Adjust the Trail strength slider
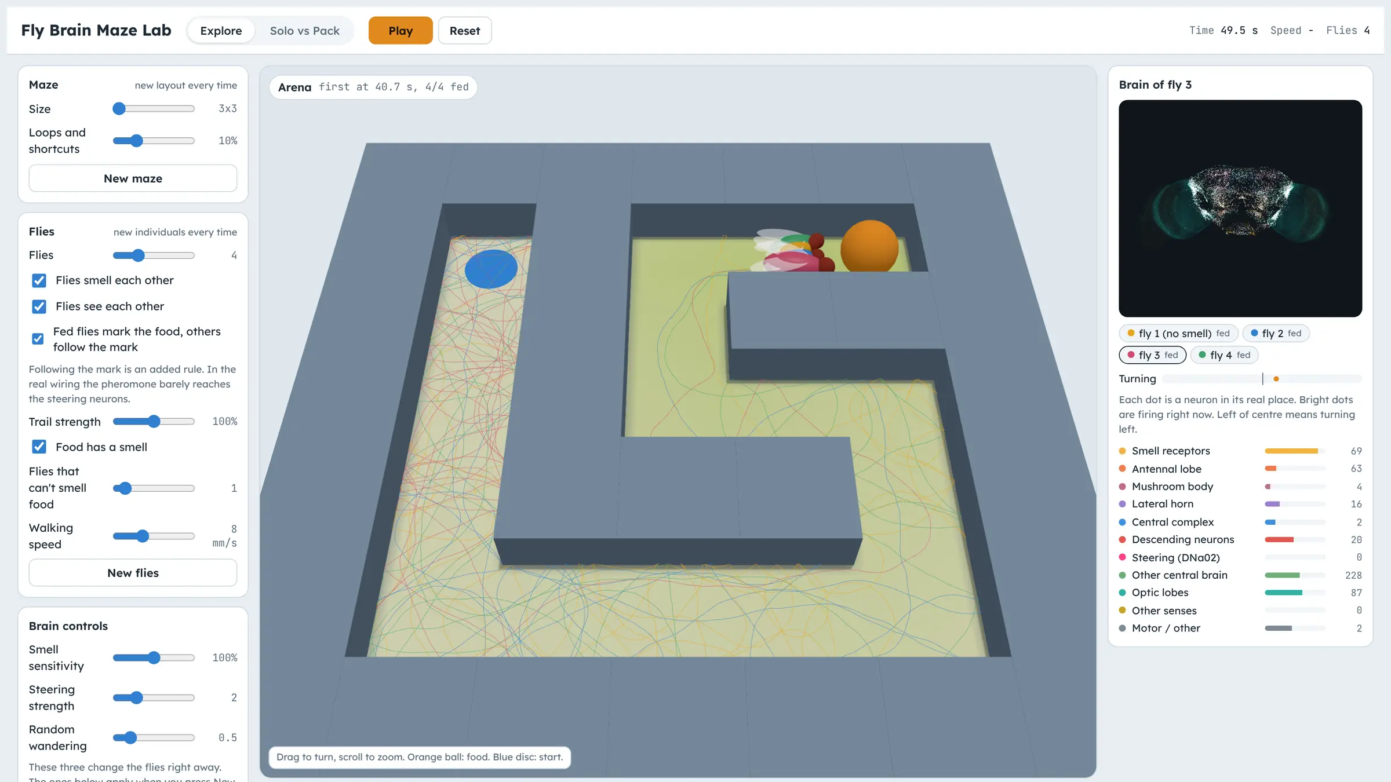Screen dimensions: 1391x782 tap(154, 422)
